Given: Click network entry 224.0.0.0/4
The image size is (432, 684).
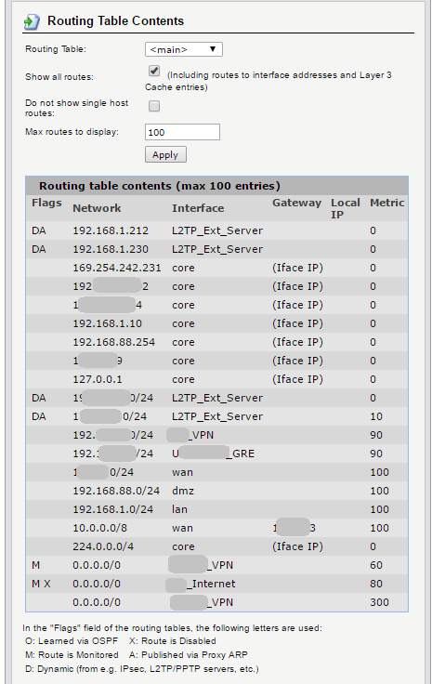Looking at the screenshot, I should pos(103,547).
